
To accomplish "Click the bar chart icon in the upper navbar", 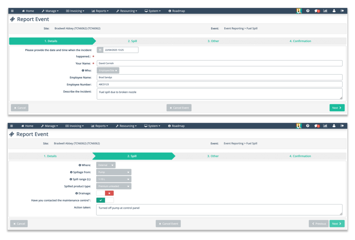I will tap(325, 11).
